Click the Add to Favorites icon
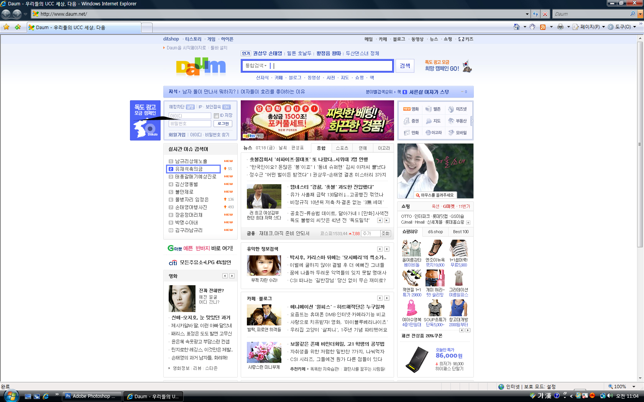Viewport: 644px width, 402px height. tap(18, 27)
